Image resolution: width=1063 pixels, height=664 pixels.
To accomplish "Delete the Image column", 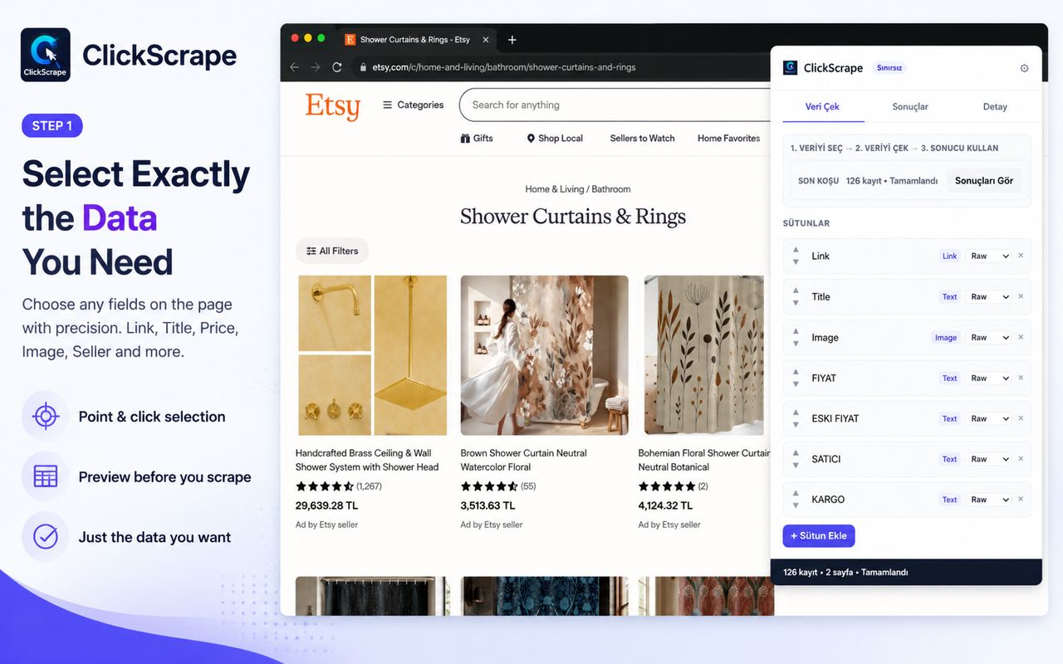I will point(1021,337).
